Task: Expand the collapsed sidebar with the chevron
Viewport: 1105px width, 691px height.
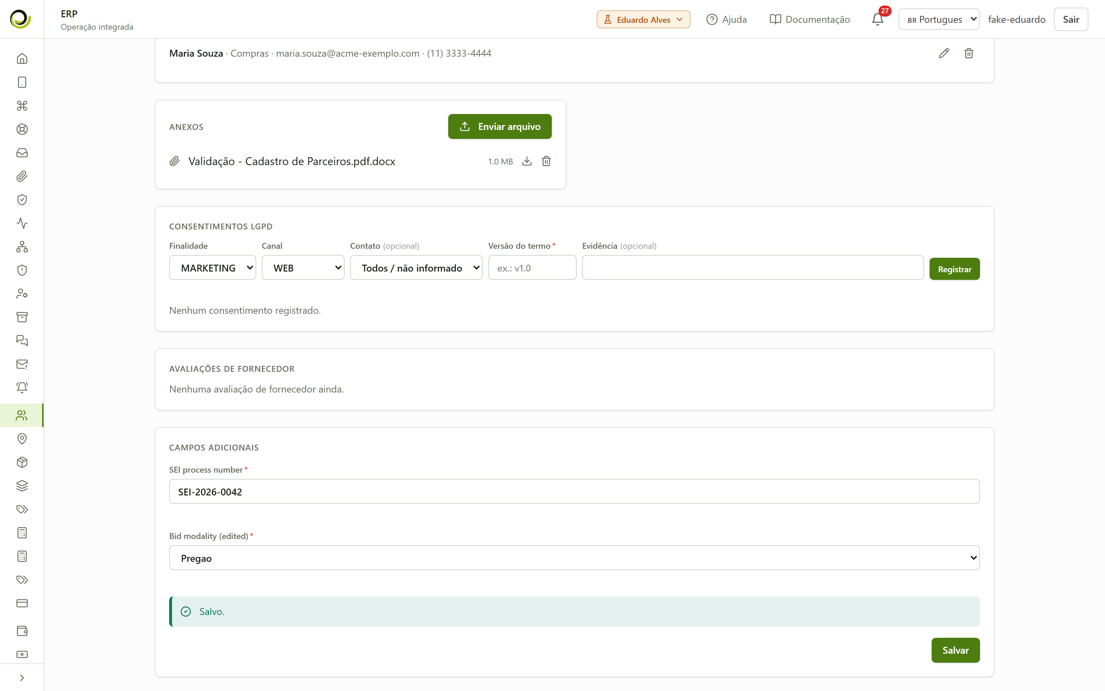Action: [x=22, y=678]
